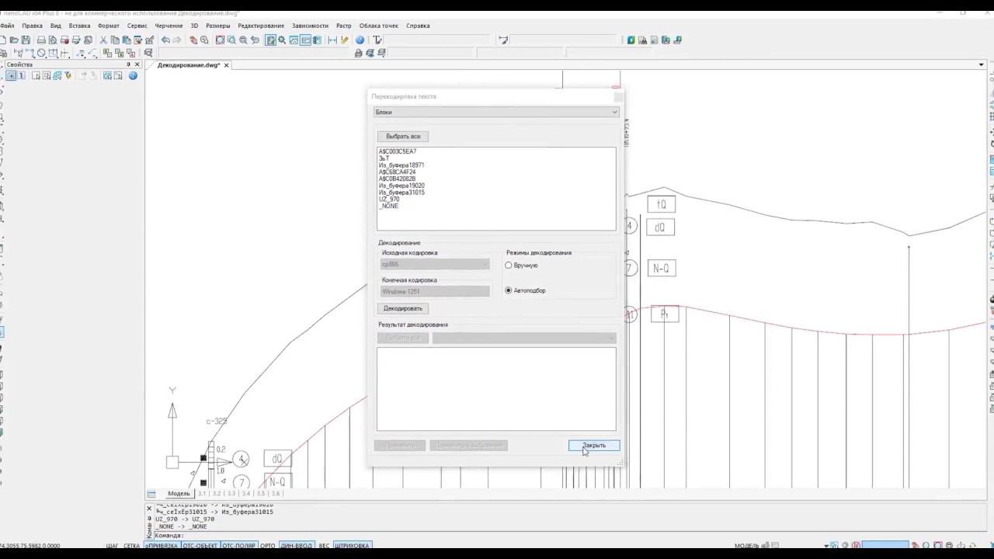Open the Черчение menu

(x=169, y=26)
